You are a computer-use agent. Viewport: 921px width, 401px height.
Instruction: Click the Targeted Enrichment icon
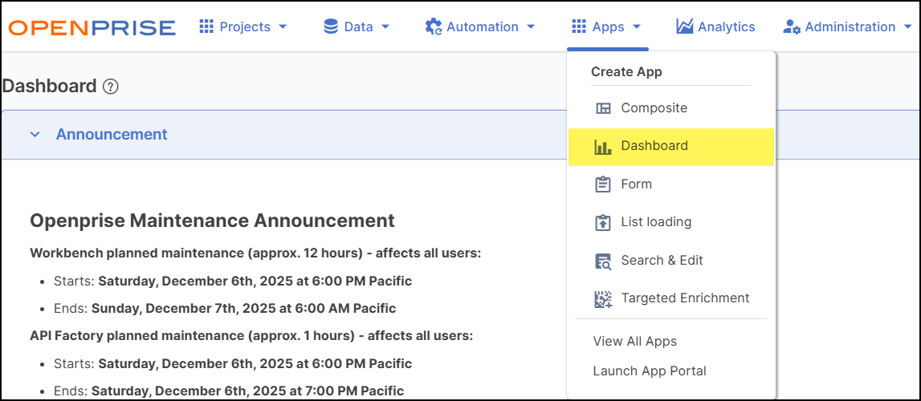[603, 298]
